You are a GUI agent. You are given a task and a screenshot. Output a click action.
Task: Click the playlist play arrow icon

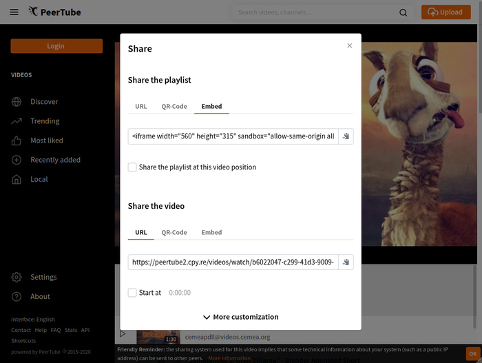pyautogui.click(x=123, y=334)
